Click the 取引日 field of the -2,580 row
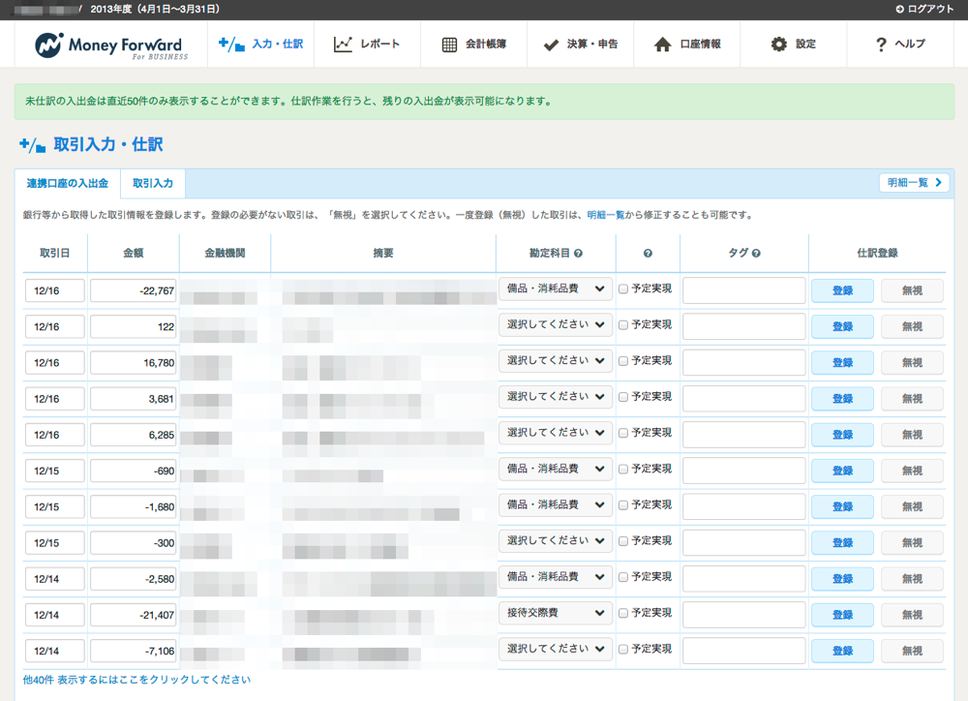Viewport: 968px width, 701px height. (x=55, y=579)
